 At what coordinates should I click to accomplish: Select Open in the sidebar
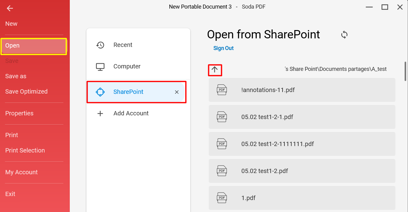[x=34, y=46]
